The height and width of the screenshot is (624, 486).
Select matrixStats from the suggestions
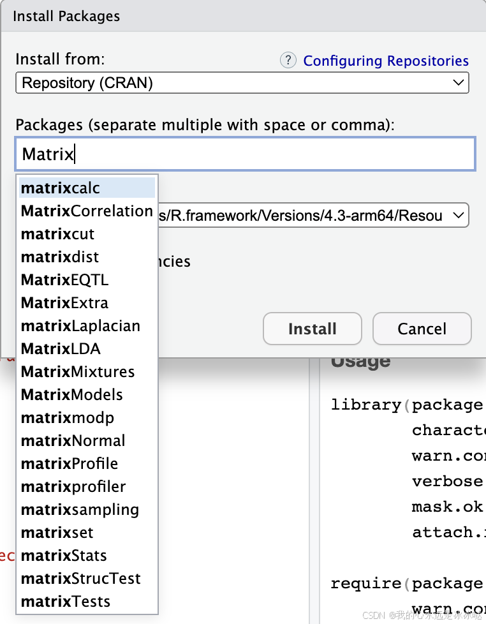[87, 556]
